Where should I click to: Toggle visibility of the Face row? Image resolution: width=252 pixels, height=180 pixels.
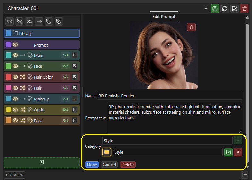pos(15,66)
